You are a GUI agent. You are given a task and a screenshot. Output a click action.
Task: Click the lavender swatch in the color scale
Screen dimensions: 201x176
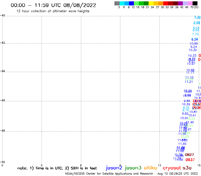[185, 3]
